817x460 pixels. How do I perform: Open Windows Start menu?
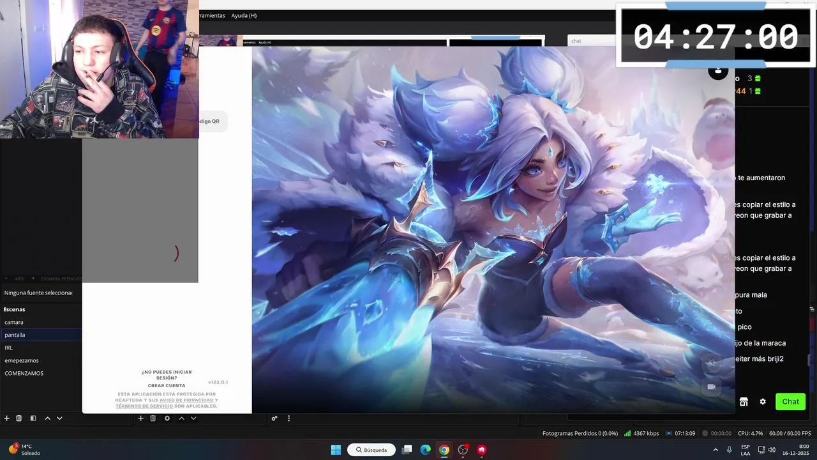336,450
